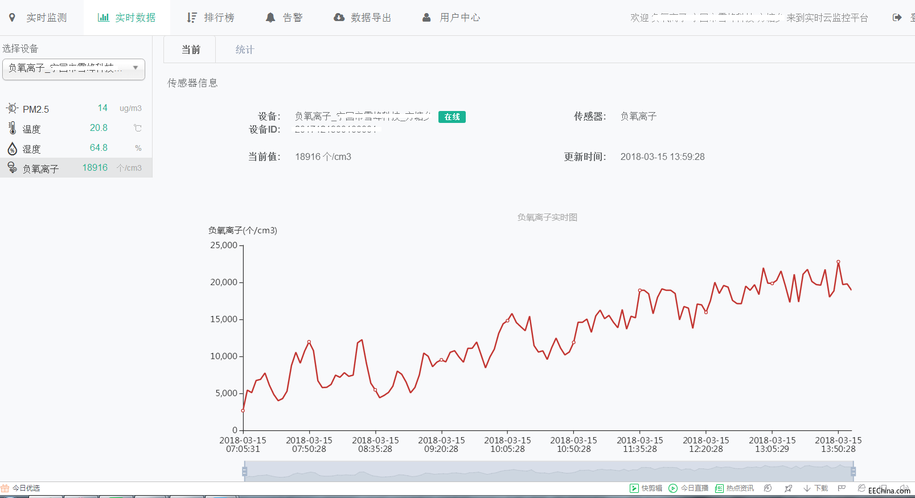Viewport: 915px width, 498px height.
Task: Click the 2018-03-15 10:05:28 axis label
Action: tap(507, 445)
